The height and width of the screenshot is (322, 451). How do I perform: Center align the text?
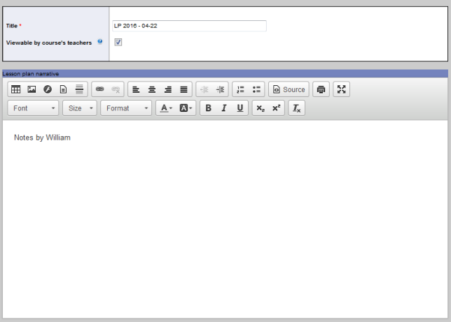pos(152,89)
